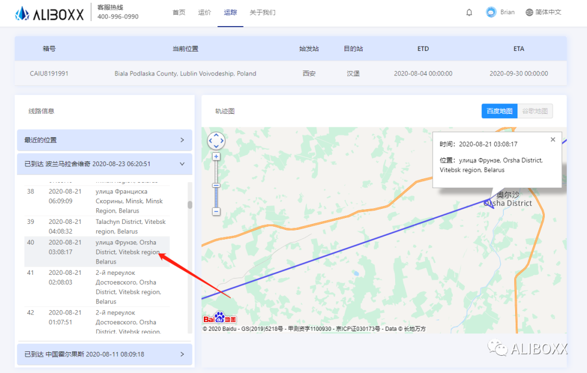587x373 pixels.
Task: Pan the map left with the arrow control
Action: 210,141
